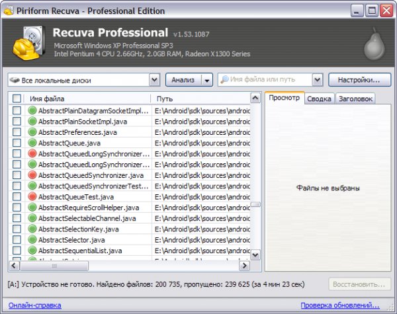Click the green status dot for AbstractRequireScrollHelper.java
397x314 pixels.
click(x=32, y=207)
